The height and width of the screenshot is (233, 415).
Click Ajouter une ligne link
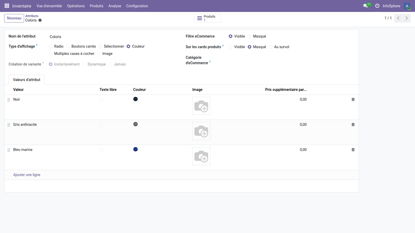27,175
